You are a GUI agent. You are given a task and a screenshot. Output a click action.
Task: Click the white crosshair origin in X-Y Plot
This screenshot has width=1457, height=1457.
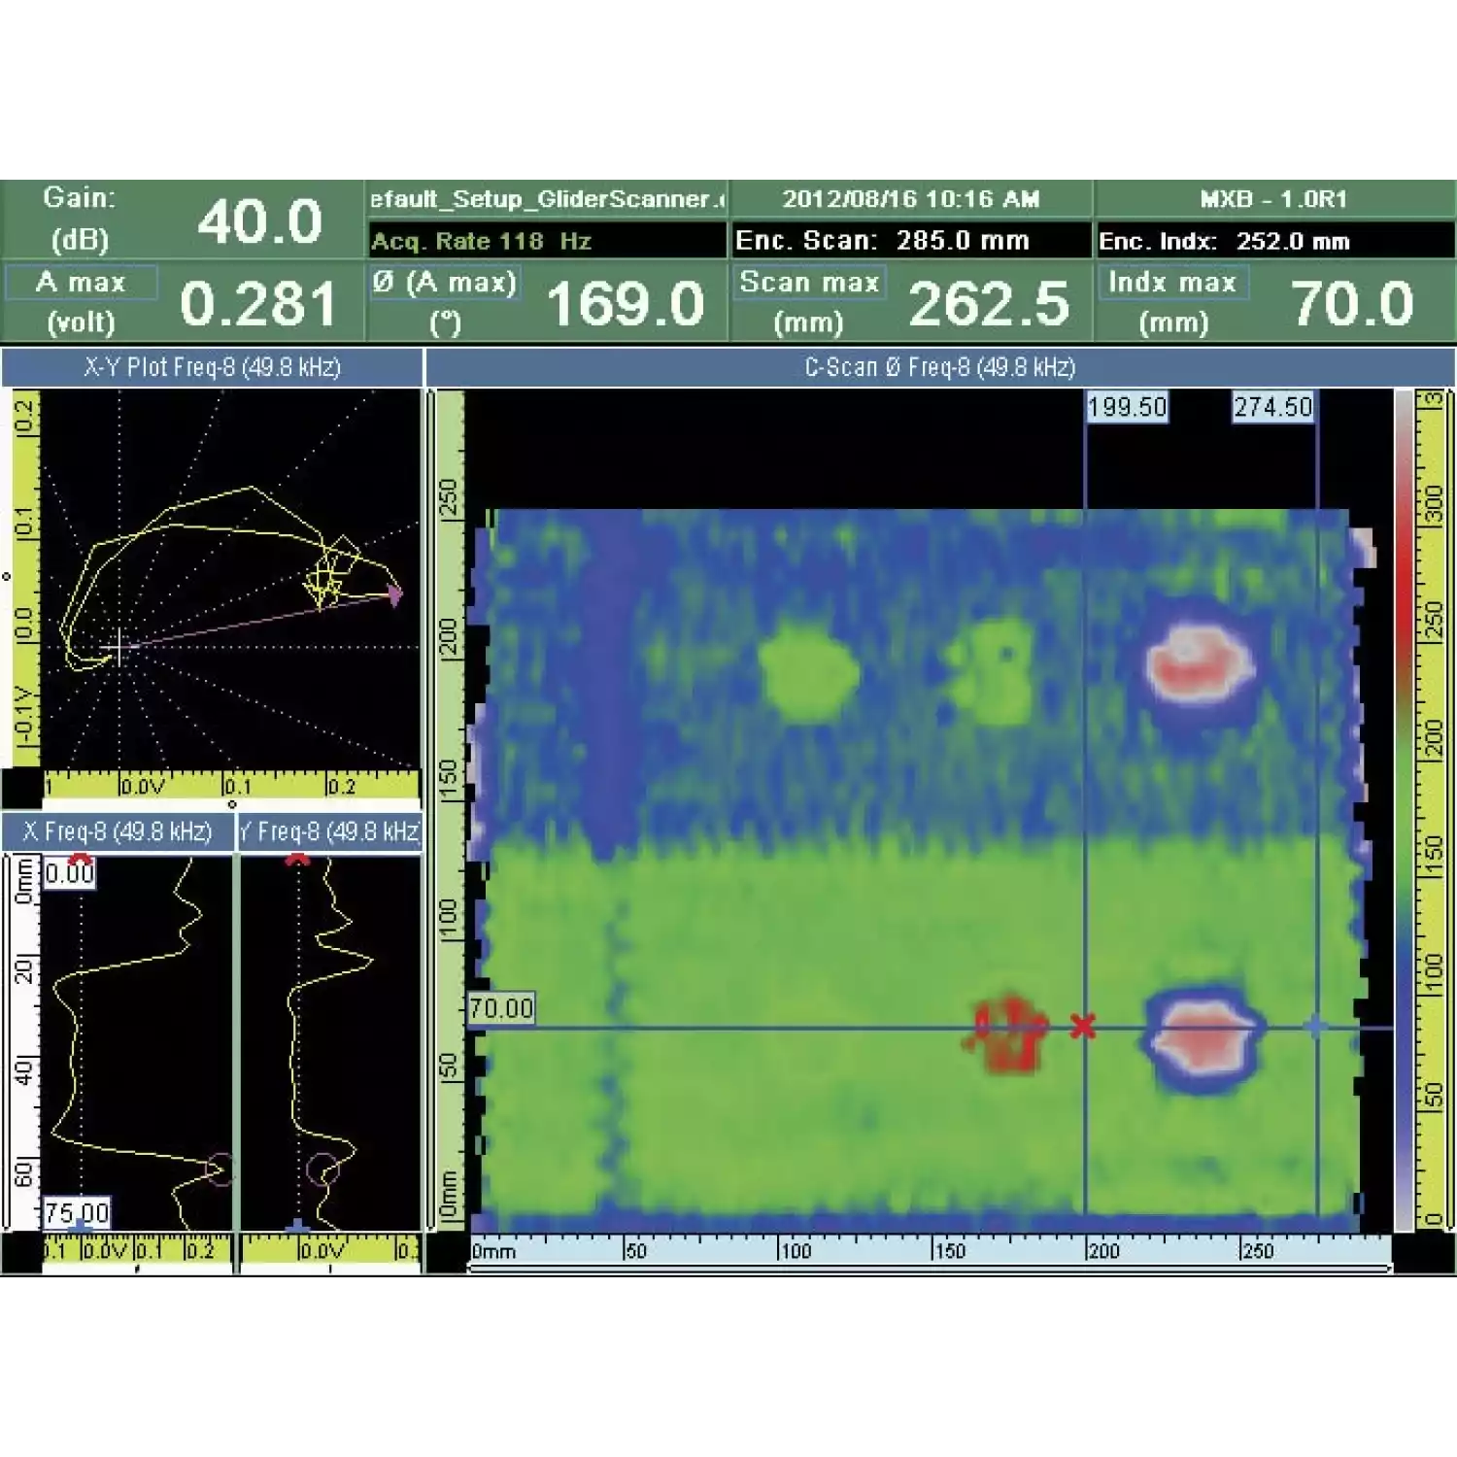pos(118,646)
